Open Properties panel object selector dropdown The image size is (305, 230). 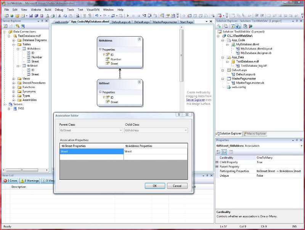tap(302, 146)
